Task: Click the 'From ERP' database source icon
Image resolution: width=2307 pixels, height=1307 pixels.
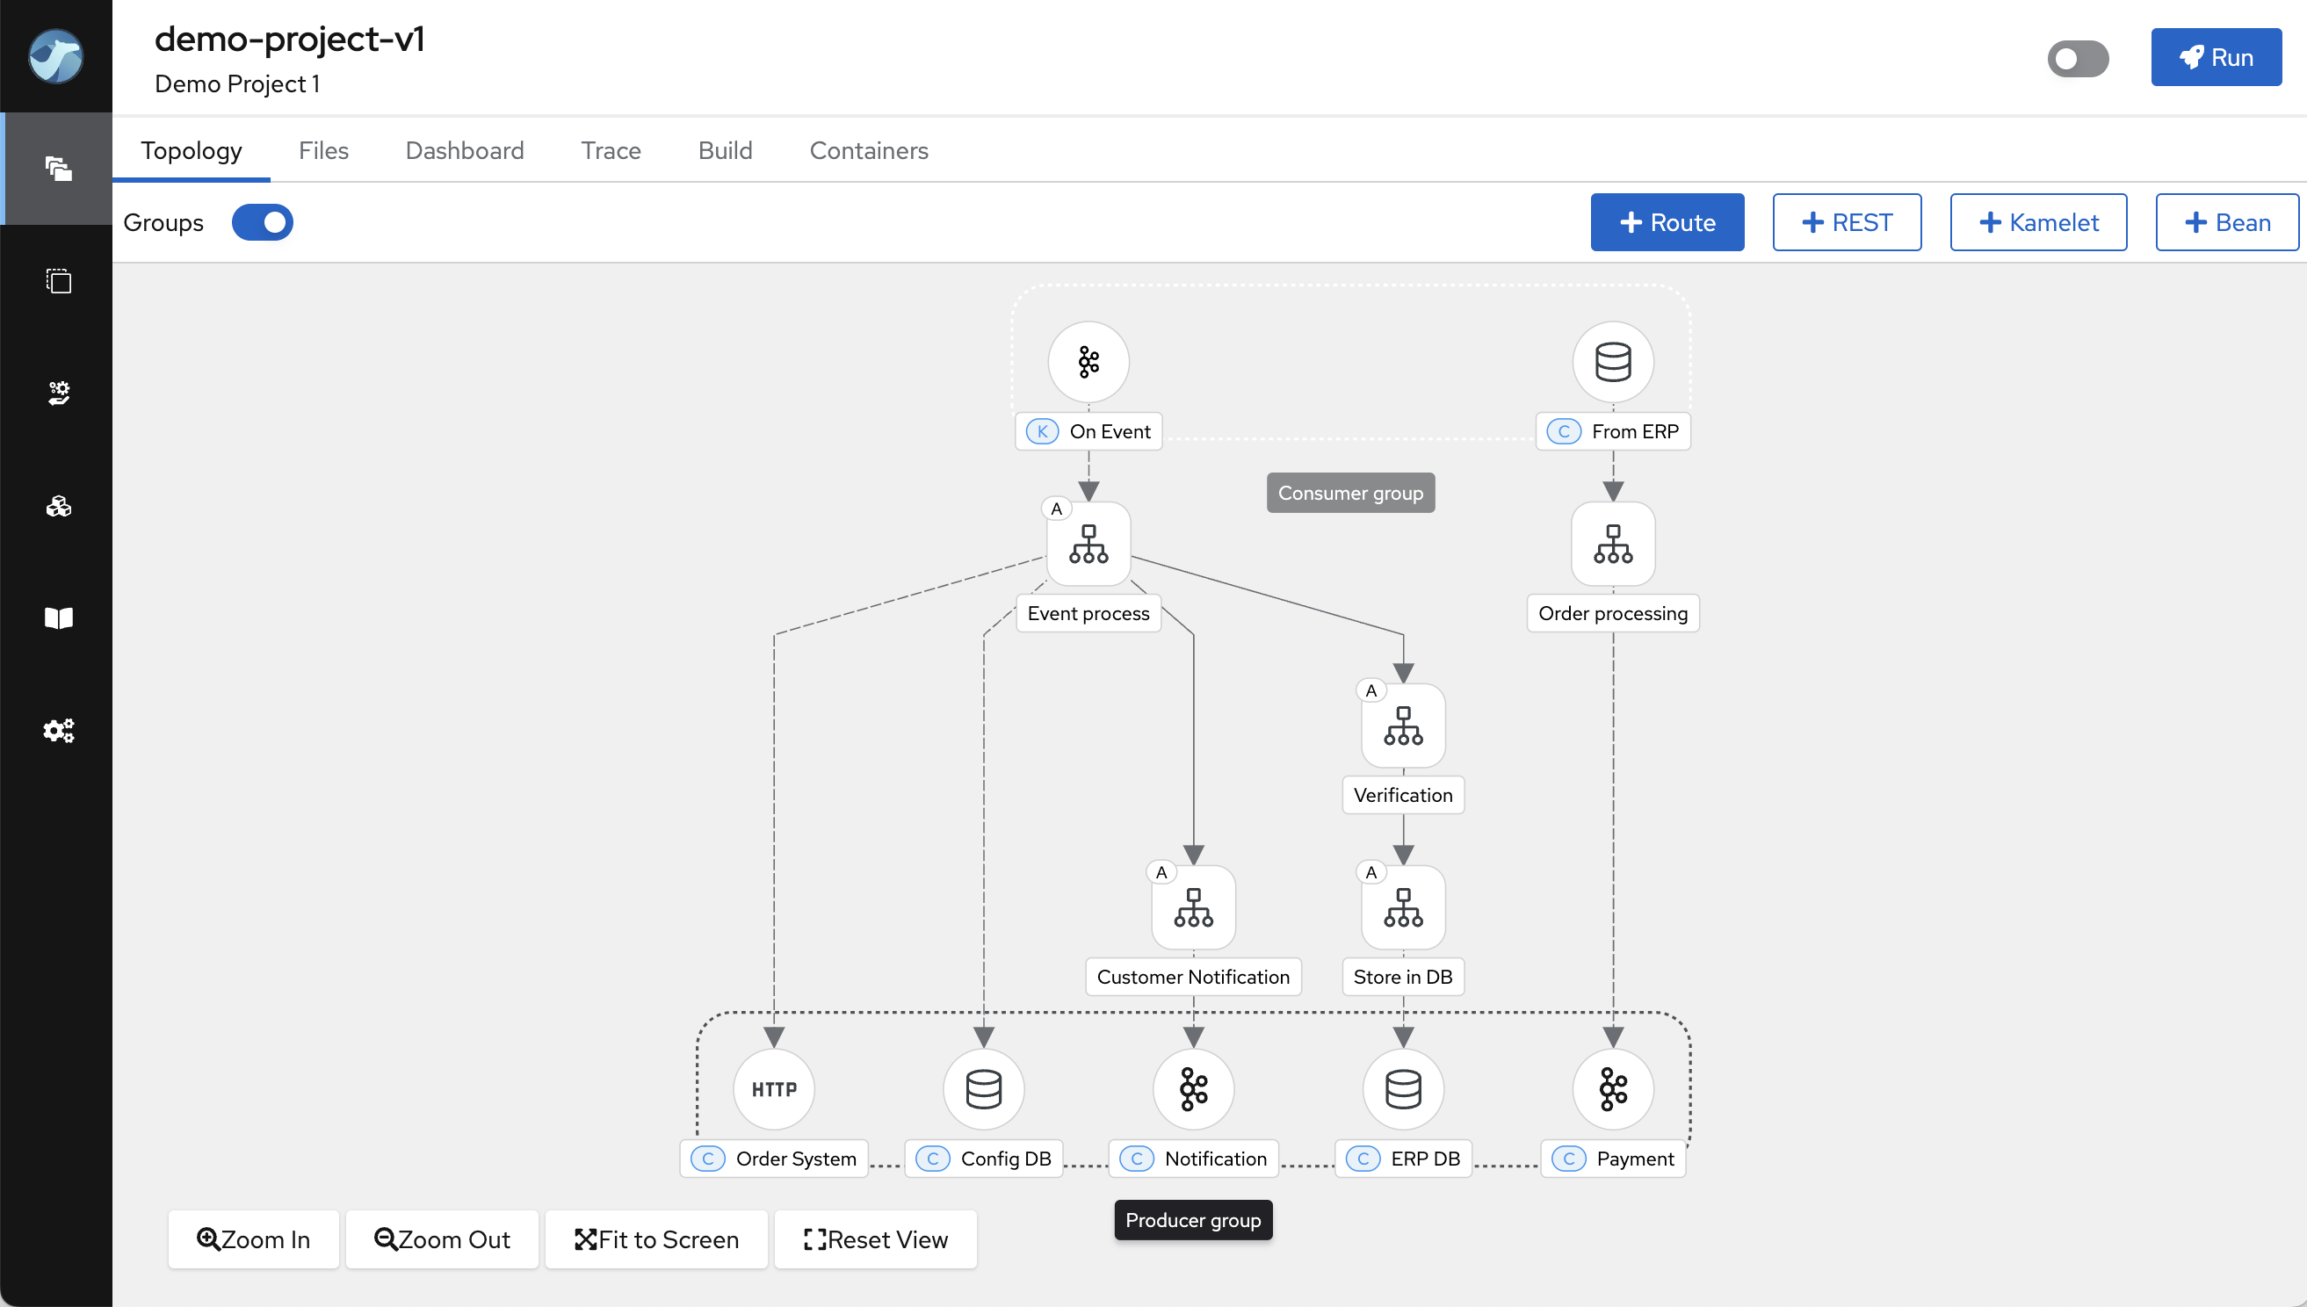Action: click(1611, 361)
